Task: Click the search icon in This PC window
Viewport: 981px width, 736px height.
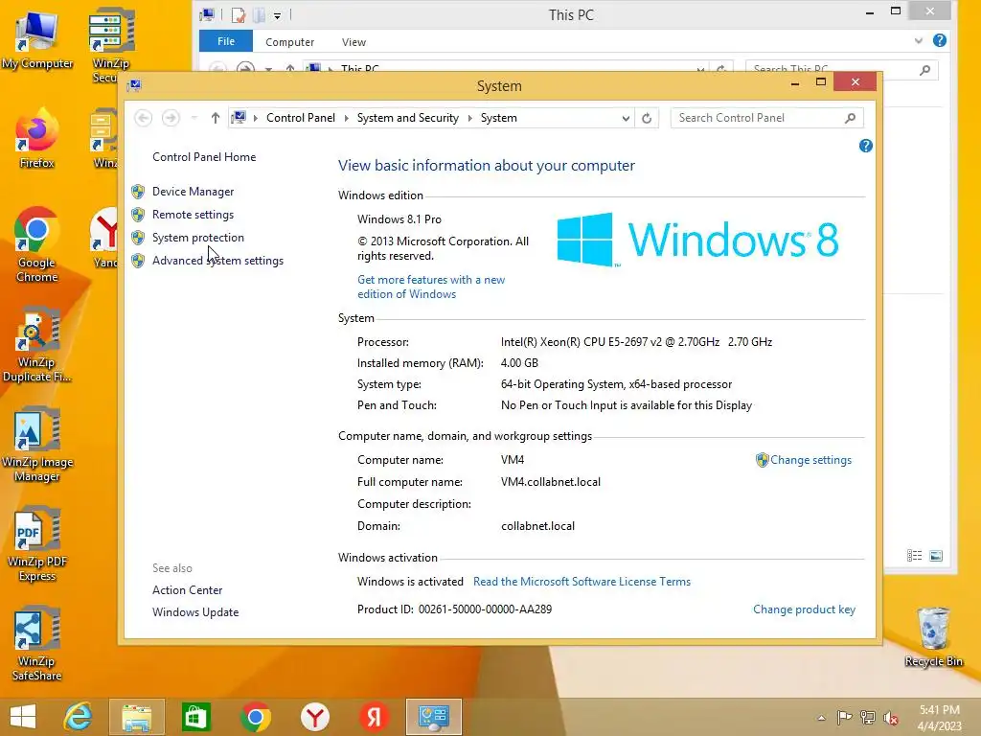Action: [924, 70]
